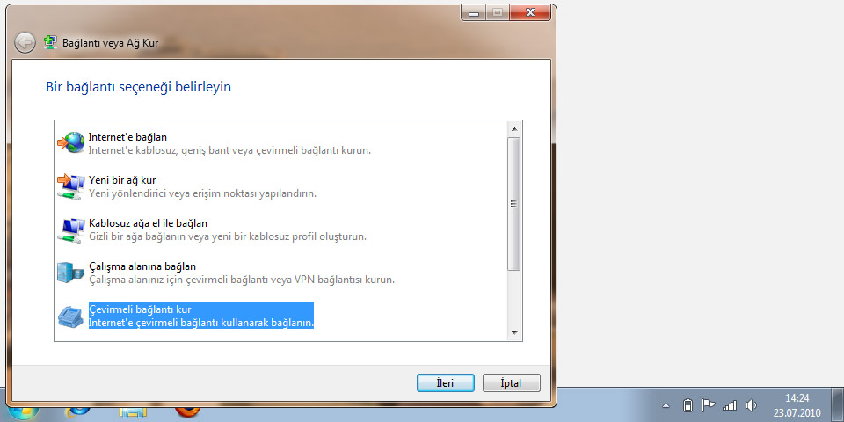Click the heading Bir bağlantı seçeneği belirleyin
Screen dimensions: 844x422
point(138,87)
